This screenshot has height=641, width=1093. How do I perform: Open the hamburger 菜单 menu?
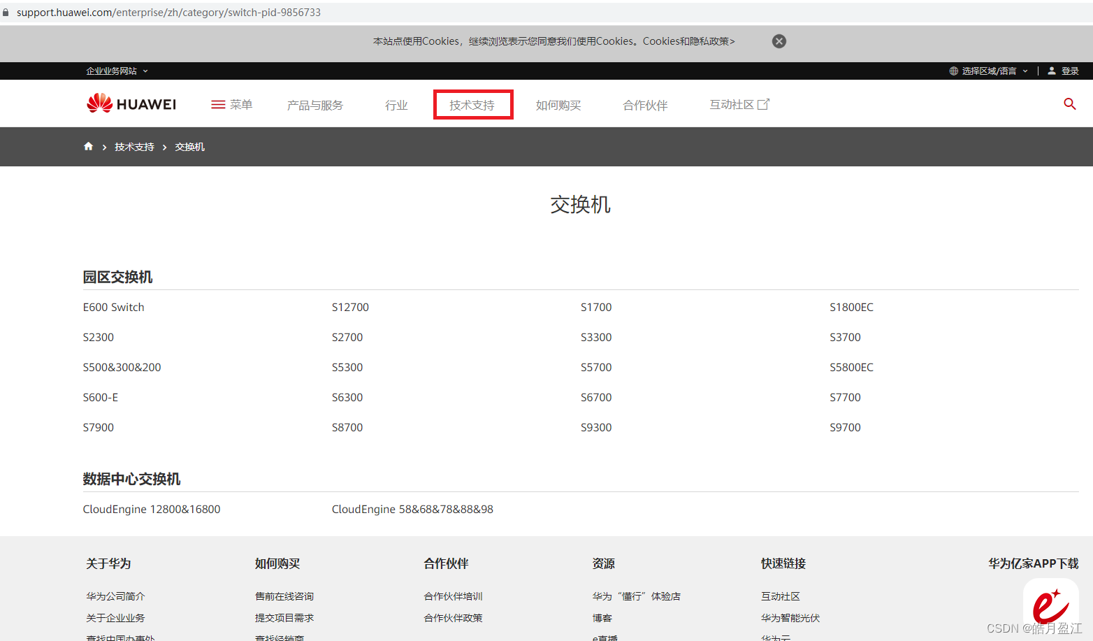point(232,104)
